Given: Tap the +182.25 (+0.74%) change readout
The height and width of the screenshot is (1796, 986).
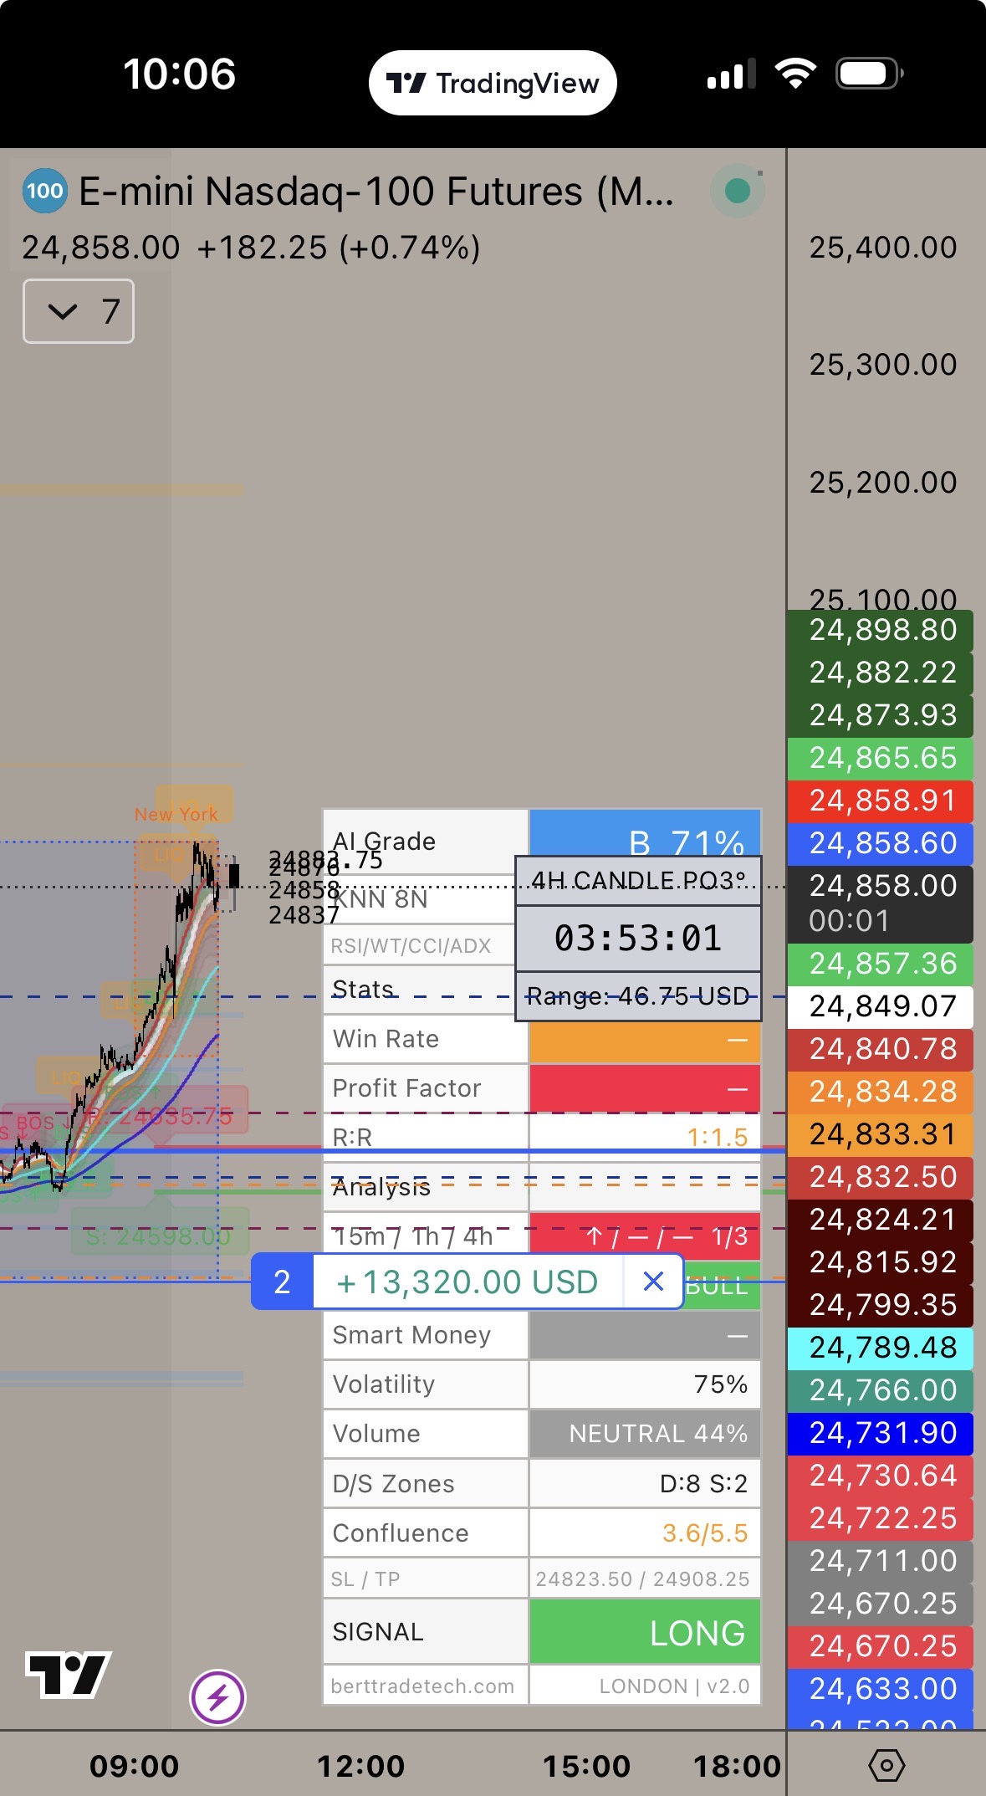Looking at the screenshot, I should tap(339, 248).
